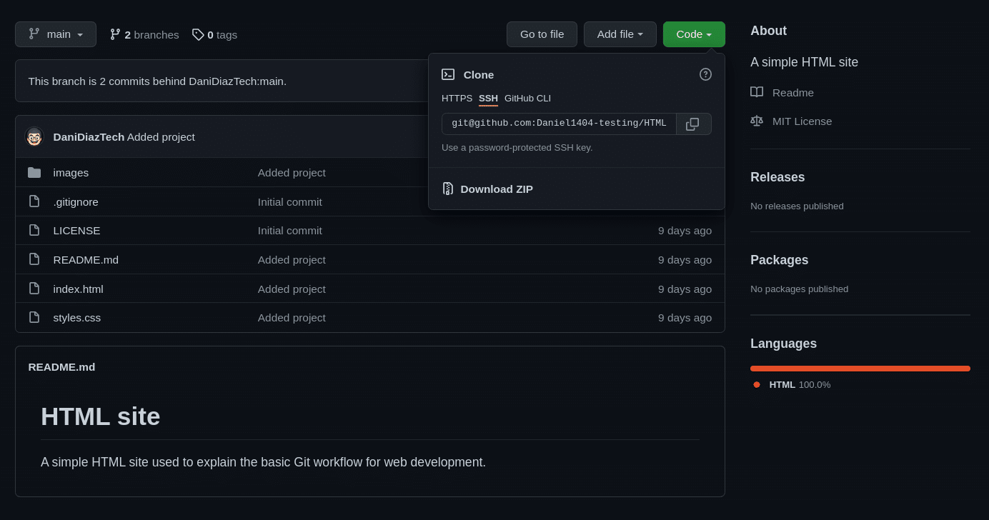This screenshot has height=520, width=989.
Task: Click the MIT License scale icon
Action: pyautogui.click(x=757, y=121)
